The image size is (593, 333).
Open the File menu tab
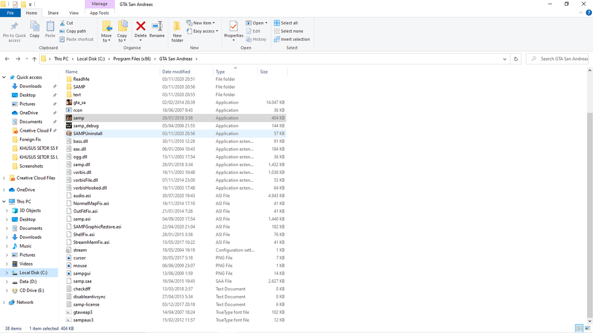[x=10, y=13]
